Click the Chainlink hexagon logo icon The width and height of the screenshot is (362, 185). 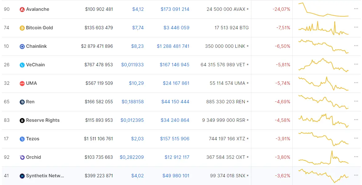[22, 47]
